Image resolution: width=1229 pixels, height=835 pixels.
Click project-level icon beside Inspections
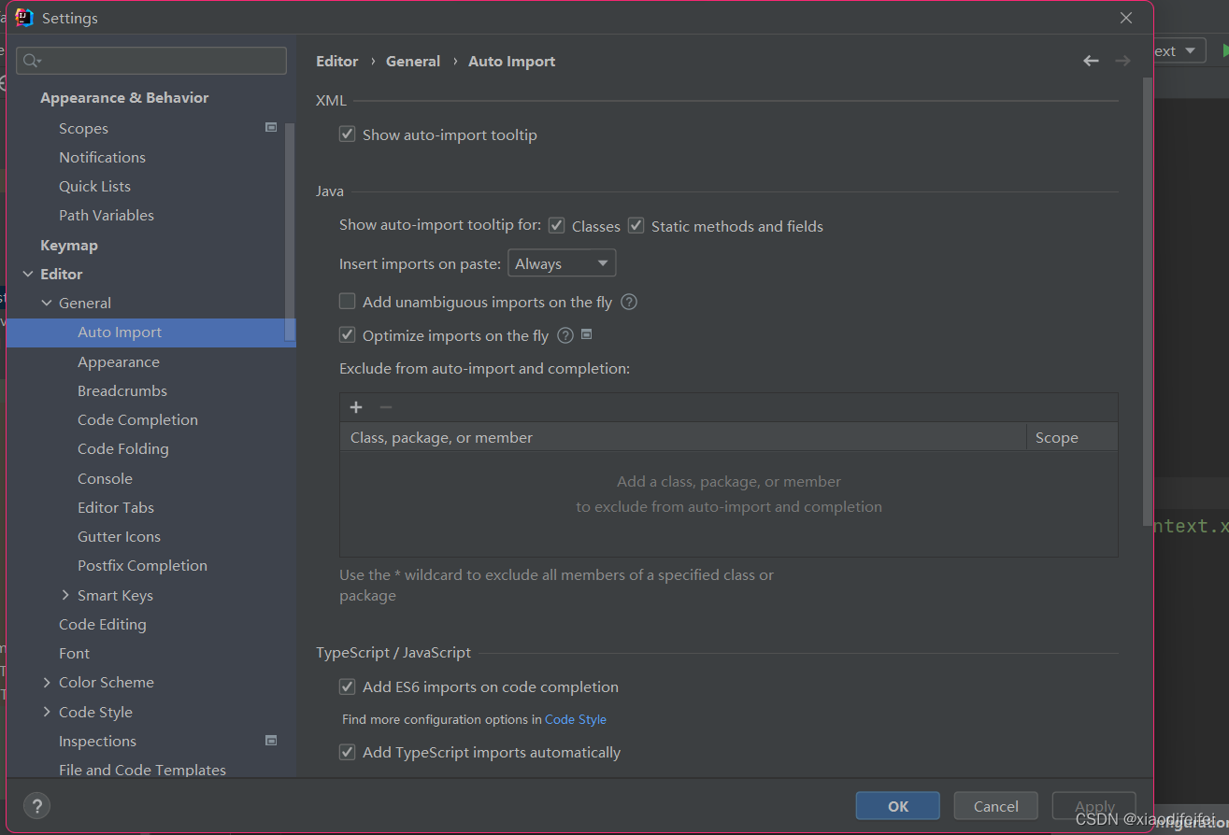point(271,741)
